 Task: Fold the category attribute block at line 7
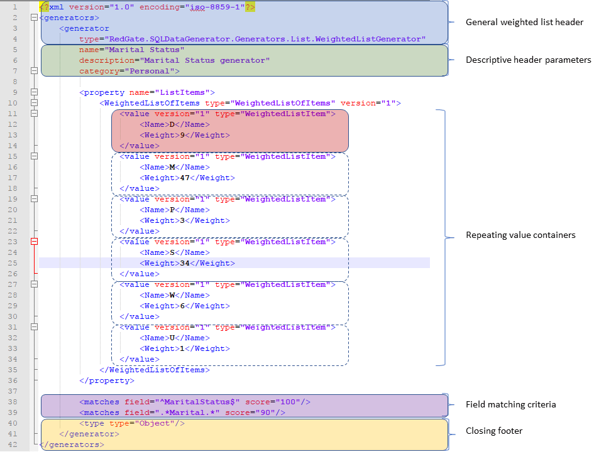[35, 71]
